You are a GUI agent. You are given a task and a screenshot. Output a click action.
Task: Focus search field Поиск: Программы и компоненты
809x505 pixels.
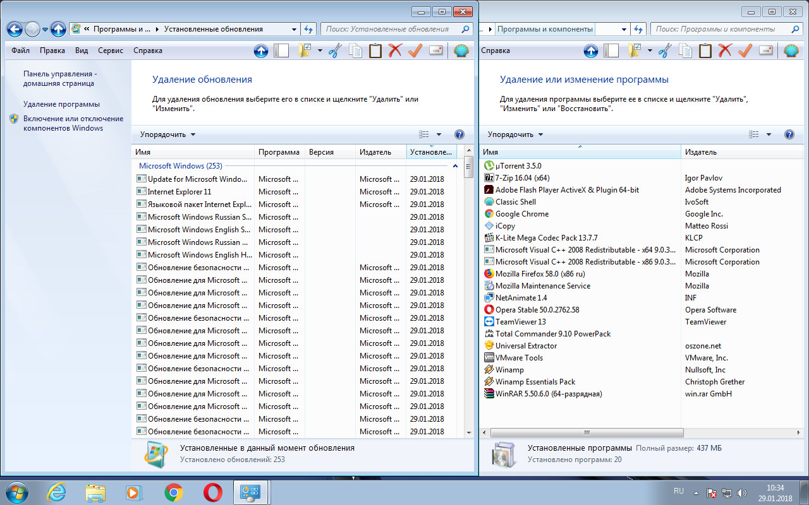coord(726,29)
